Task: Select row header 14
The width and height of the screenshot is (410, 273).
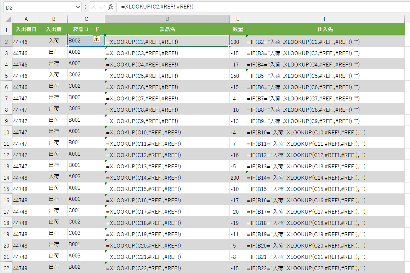Action: click(x=6, y=176)
